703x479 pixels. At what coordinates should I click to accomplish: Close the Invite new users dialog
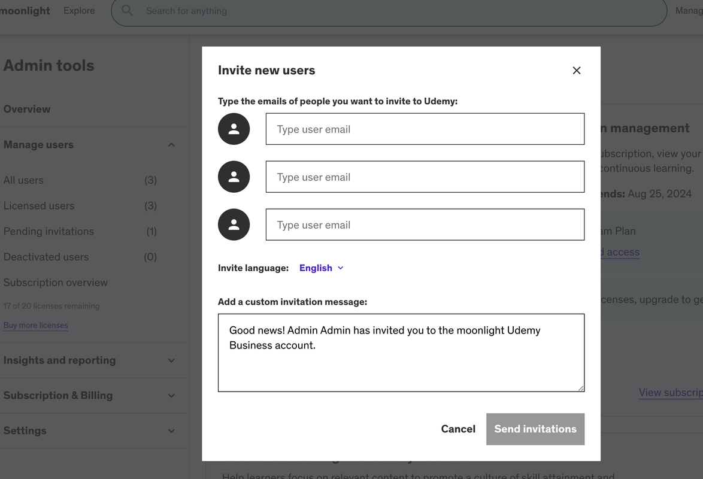click(x=577, y=71)
